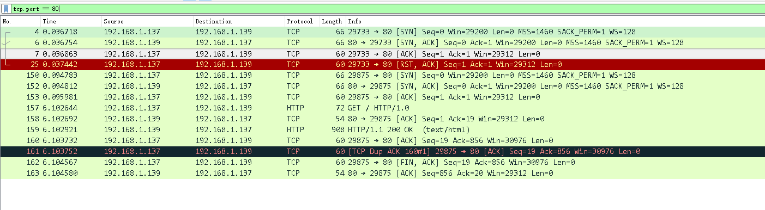This screenshot has height=210, width=765.
Task: Sort by the Time column header
Action: [71, 21]
